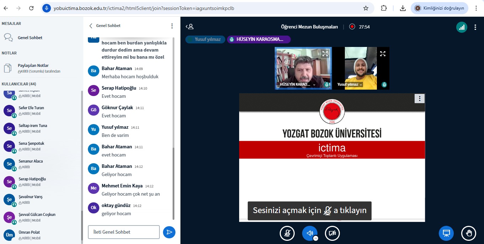Click message text 'Ben de varim'
This screenshot has height=244, width=484.
coord(115,135)
